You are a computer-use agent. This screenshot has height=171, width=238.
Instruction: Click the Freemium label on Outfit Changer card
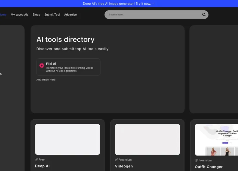tap(205, 160)
